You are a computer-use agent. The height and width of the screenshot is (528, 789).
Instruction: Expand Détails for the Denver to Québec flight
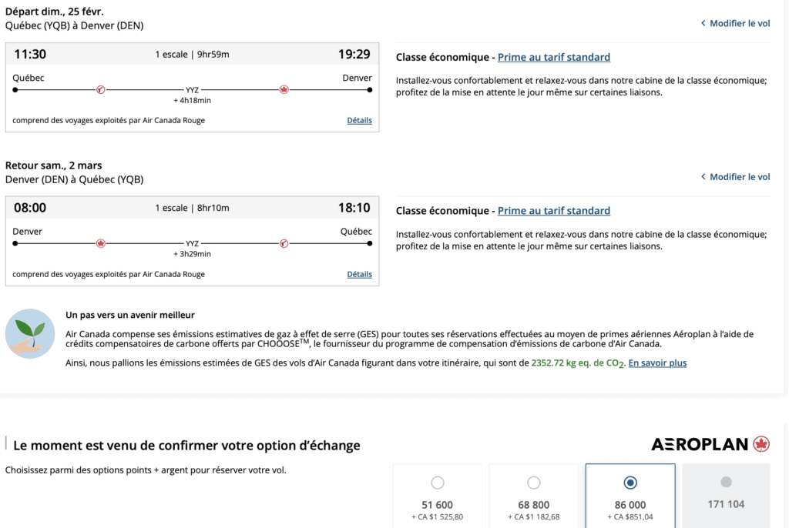[x=359, y=275]
